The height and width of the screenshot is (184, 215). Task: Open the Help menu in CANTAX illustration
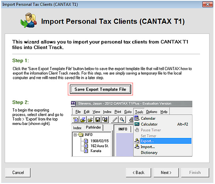tap(164, 112)
